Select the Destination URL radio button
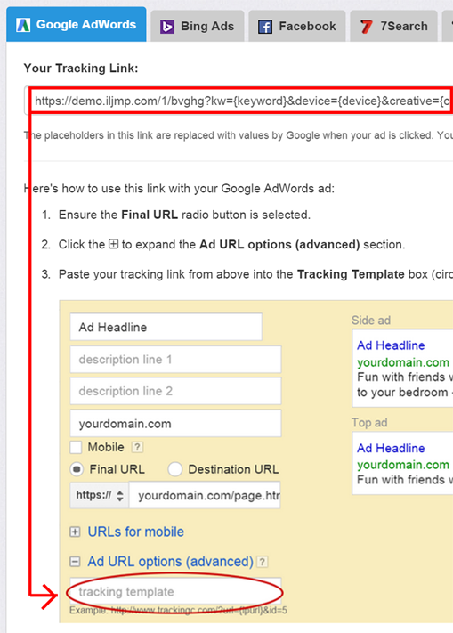453x633 pixels. click(175, 469)
